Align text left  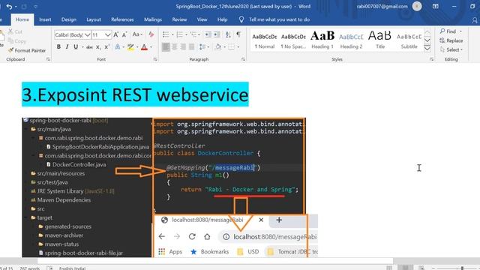click(x=166, y=46)
